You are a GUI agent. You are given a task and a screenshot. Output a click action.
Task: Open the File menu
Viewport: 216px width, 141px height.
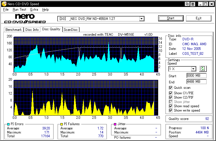click(x=6, y=10)
